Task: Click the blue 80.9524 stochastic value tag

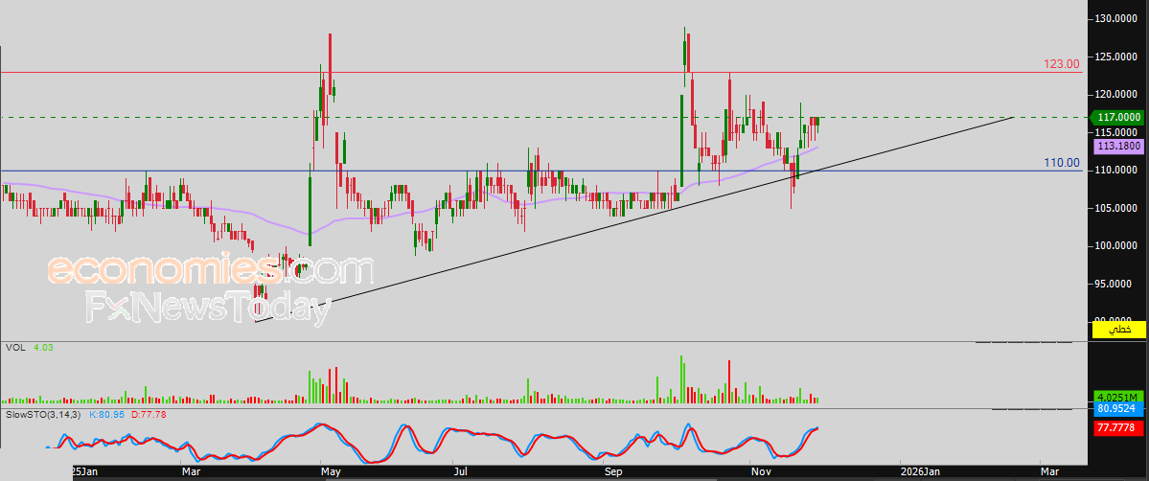Action: pyautogui.click(x=1119, y=408)
